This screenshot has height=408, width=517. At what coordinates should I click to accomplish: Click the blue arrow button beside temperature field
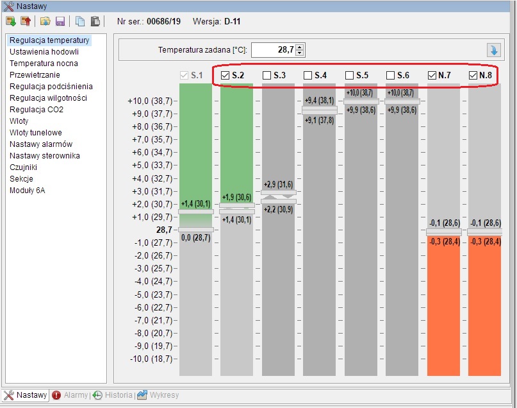click(x=493, y=50)
